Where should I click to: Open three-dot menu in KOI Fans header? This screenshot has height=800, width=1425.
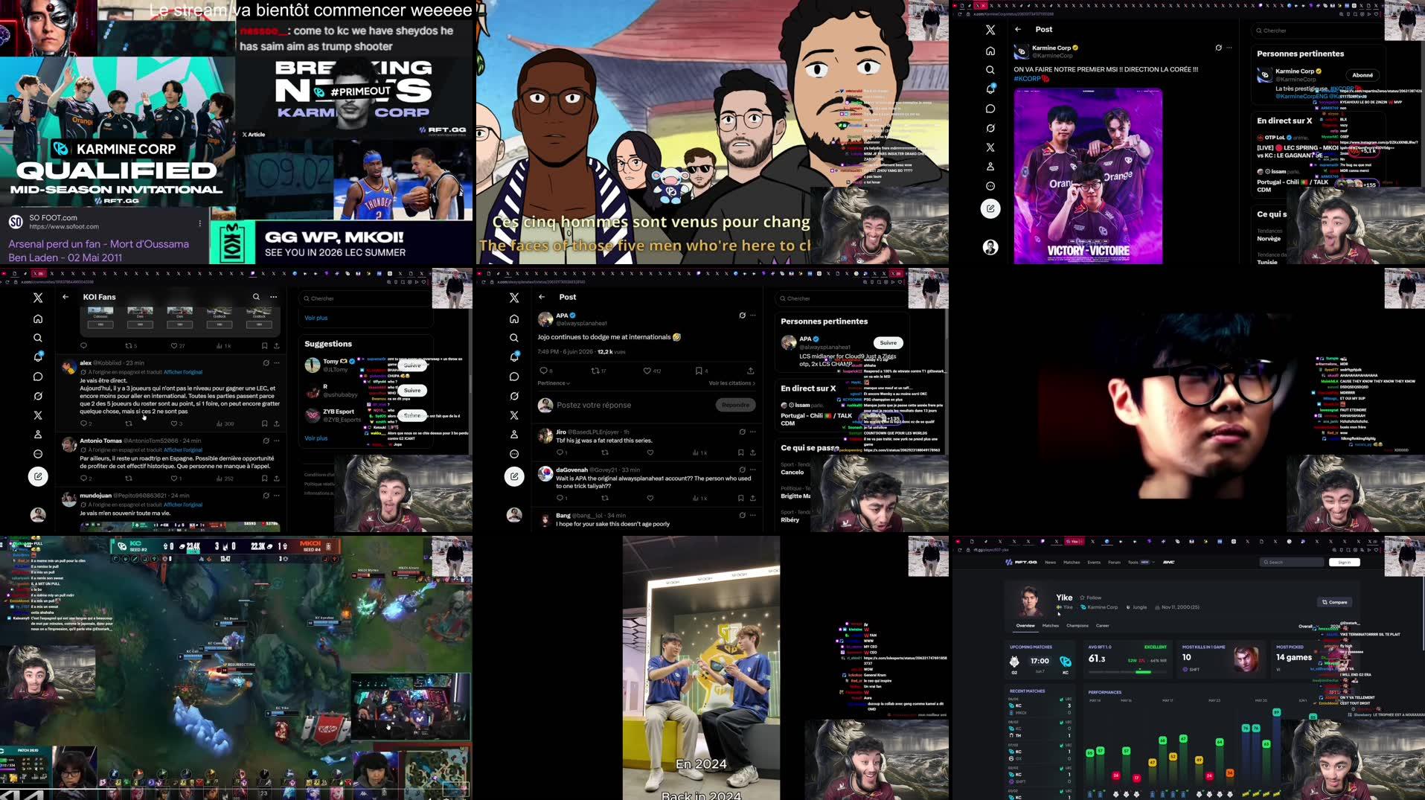click(274, 297)
